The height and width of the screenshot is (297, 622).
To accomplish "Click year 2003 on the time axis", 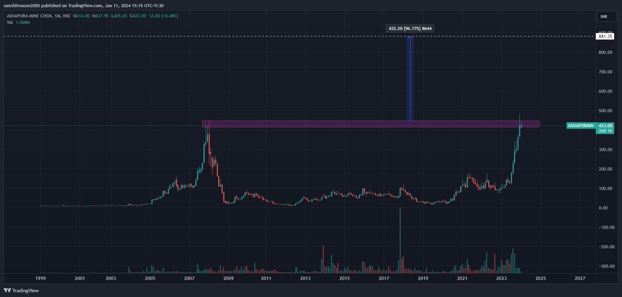I will click(111, 278).
